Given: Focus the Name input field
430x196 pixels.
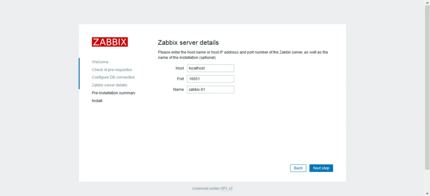Looking at the screenshot, I should click(x=211, y=89).
